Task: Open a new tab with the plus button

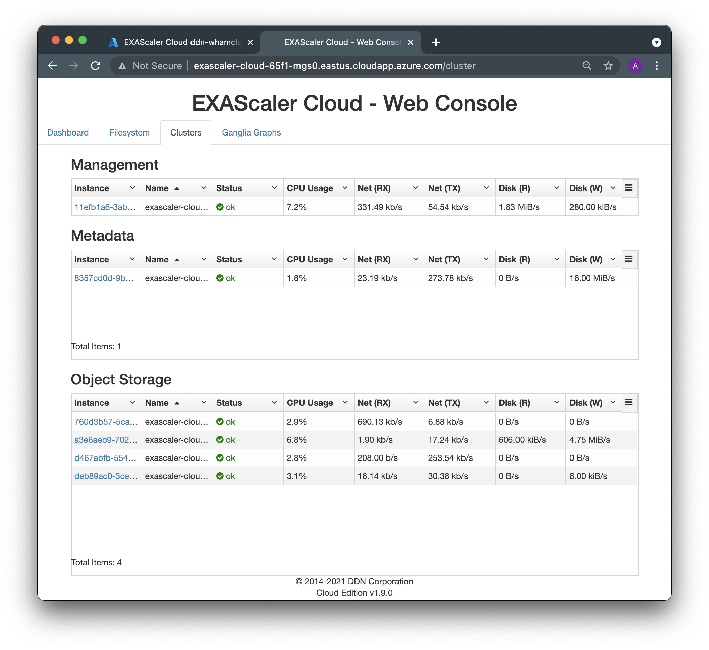Action: [x=436, y=42]
